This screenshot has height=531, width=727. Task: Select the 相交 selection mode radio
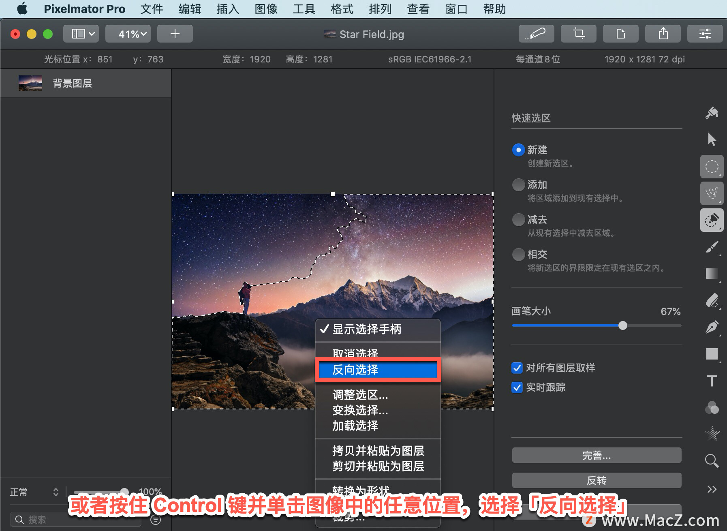coord(518,255)
